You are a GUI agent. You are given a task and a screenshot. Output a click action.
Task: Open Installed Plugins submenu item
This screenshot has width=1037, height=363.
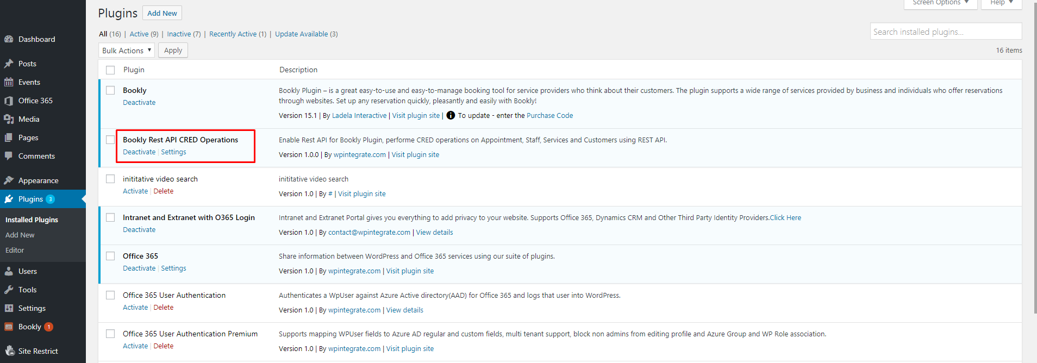pyautogui.click(x=32, y=220)
